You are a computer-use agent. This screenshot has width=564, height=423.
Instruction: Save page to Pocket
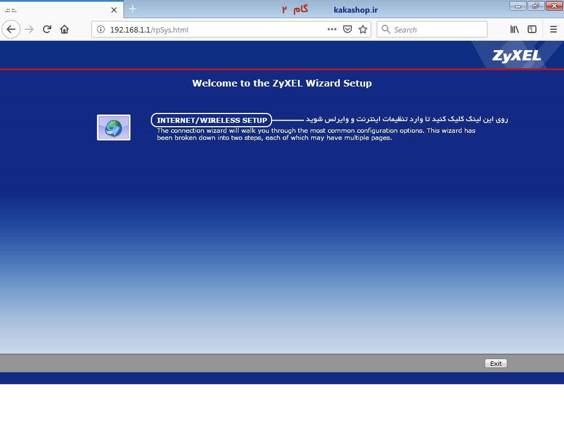(x=348, y=30)
